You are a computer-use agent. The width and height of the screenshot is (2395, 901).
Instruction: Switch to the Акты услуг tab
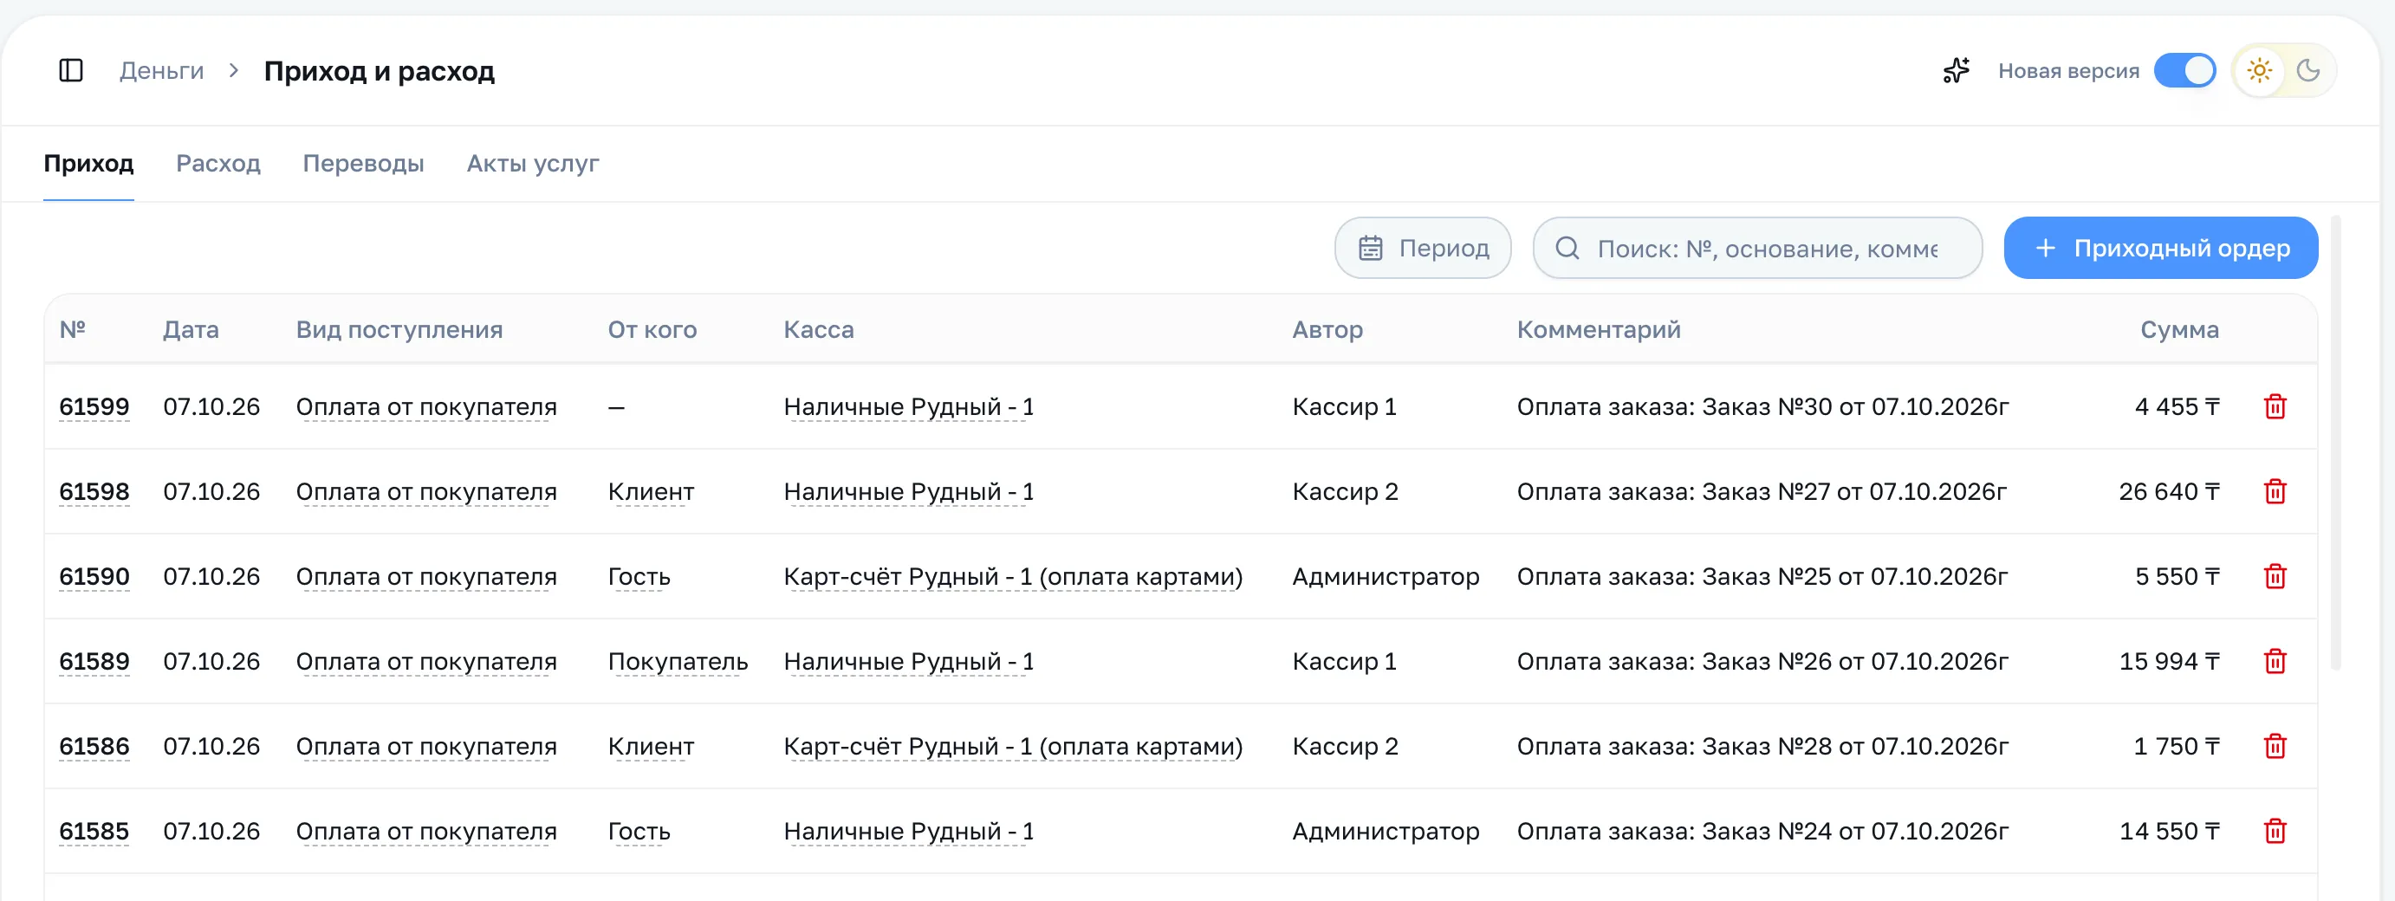pos(533,164)
